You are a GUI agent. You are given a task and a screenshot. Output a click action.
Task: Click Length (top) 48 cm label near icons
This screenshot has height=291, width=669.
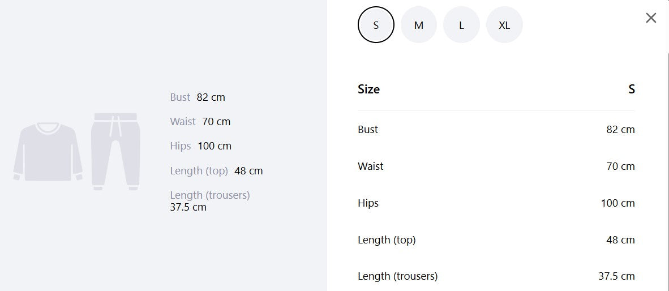(x=216, y=170)
